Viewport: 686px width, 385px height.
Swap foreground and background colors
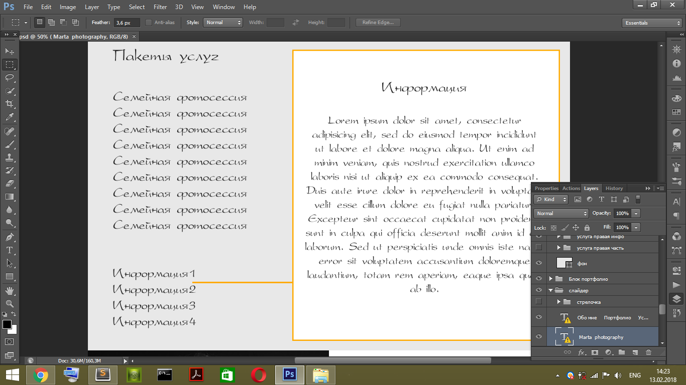tap(14, 314)
